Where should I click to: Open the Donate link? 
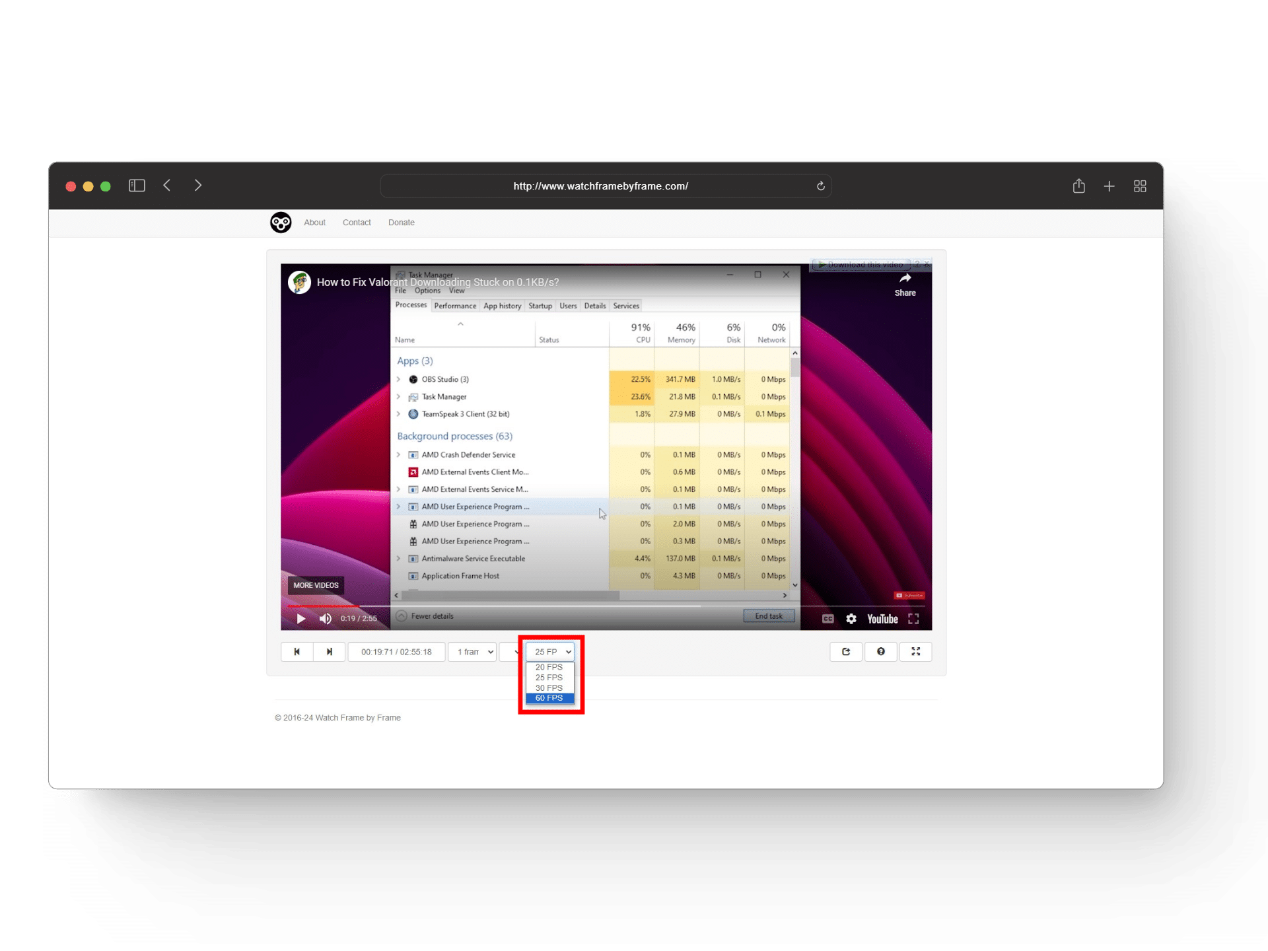pyautogui.click(x=401, y=223)
